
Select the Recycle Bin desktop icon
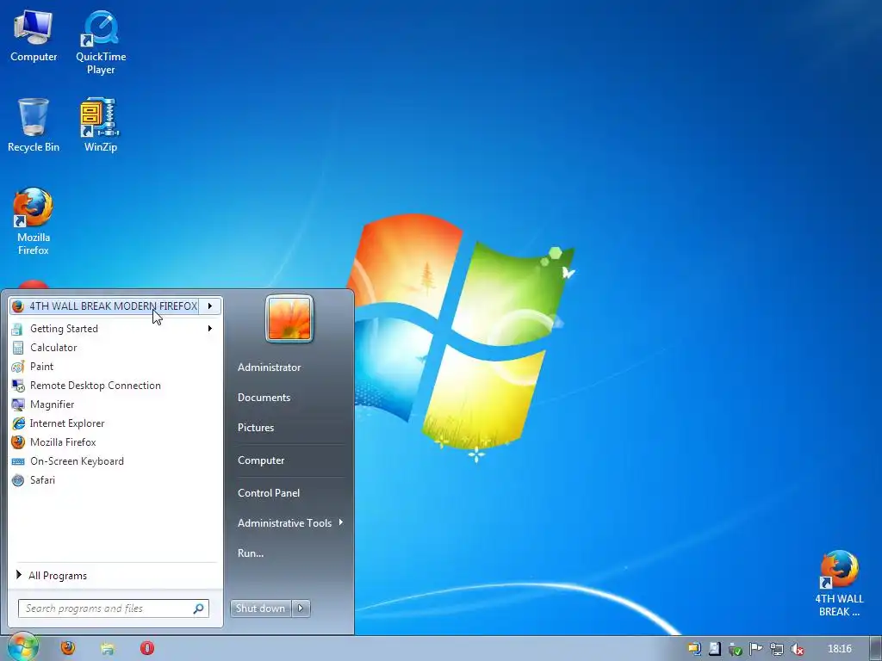pos(34,126)
